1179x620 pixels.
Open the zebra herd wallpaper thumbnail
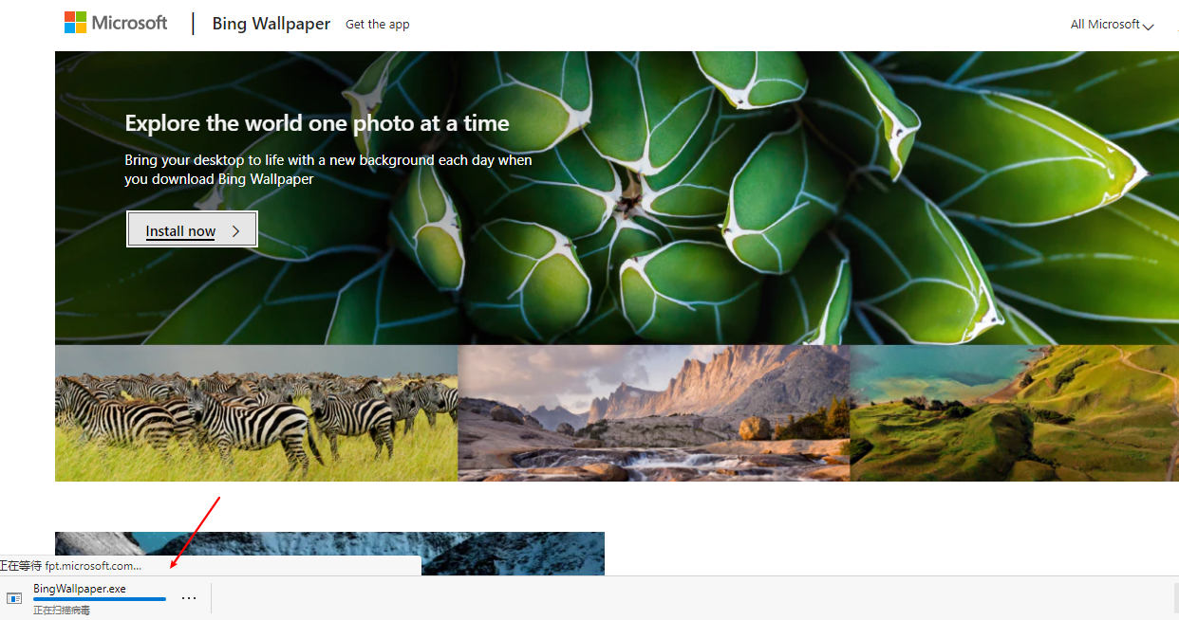point(256,413)
